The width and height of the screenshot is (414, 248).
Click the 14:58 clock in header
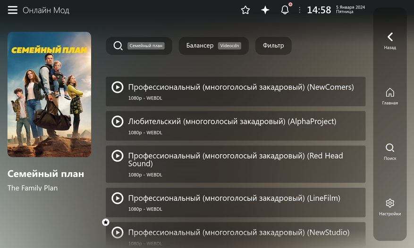click(x=319, y=10)
